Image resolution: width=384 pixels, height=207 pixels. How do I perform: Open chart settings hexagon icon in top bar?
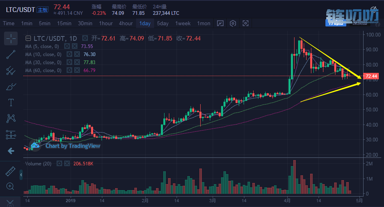(x=233, y=24)
